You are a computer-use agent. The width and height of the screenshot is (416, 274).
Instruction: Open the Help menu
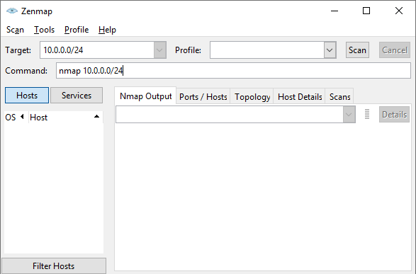tap(107, 30)
